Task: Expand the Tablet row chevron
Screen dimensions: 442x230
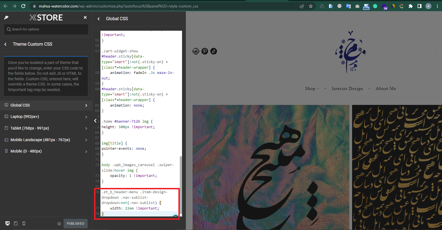Action: 86,128
